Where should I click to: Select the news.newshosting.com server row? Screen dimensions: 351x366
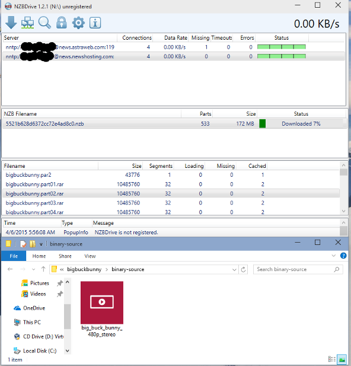pyautogui.click(x=174, y=56)
